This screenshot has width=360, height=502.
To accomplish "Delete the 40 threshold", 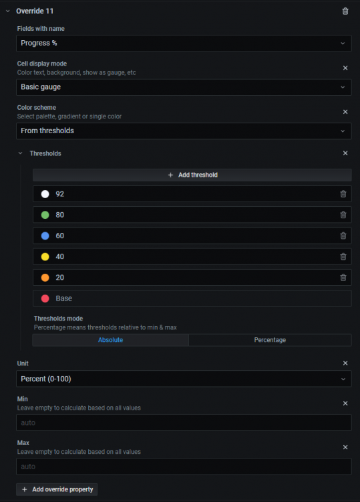I will 343,257.
